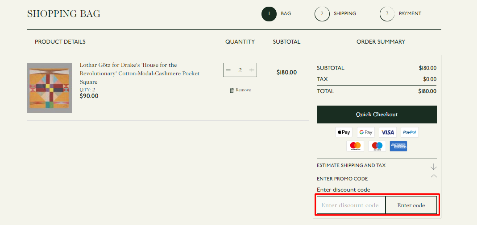
Task: Go to step 3 Payment circle
Action: pyautogui.click(x=387, y=14)
